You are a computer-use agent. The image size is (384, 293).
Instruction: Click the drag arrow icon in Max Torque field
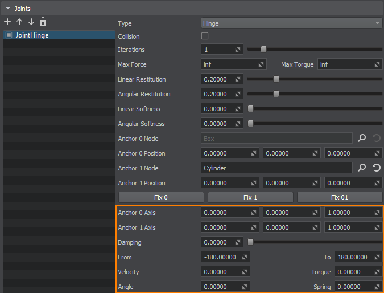(377, 64)
